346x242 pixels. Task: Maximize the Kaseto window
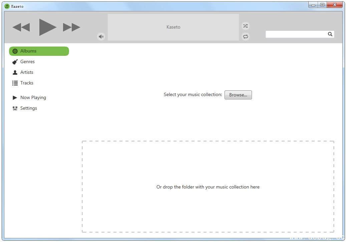(x=322, y=5)
